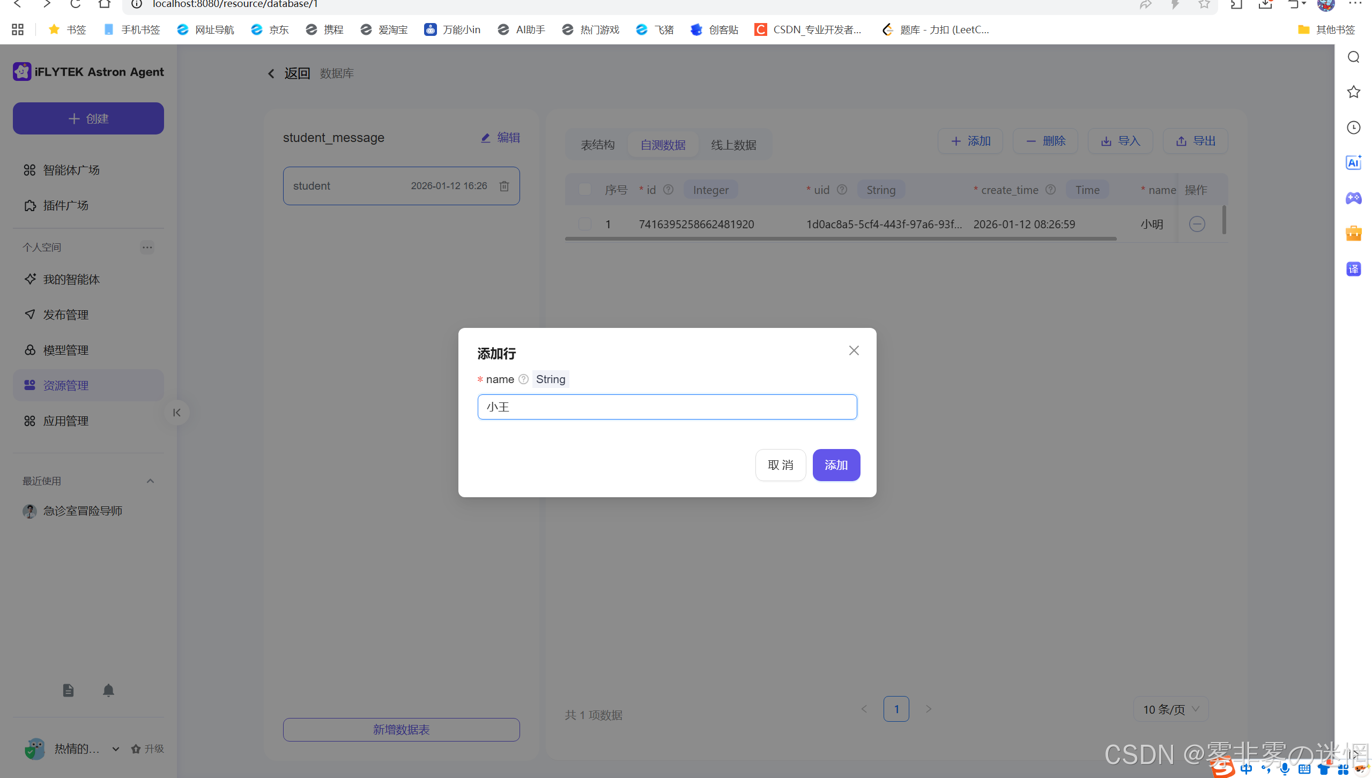Image resolution: width=1372 pixels, height=778 pixels.
Task: Collapse the 最近使用 section
Action: click(x=150, y=481)
